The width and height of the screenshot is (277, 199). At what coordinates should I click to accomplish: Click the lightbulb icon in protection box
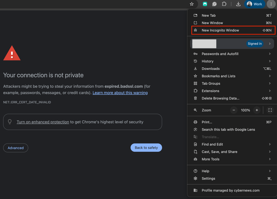coord(10,122)
